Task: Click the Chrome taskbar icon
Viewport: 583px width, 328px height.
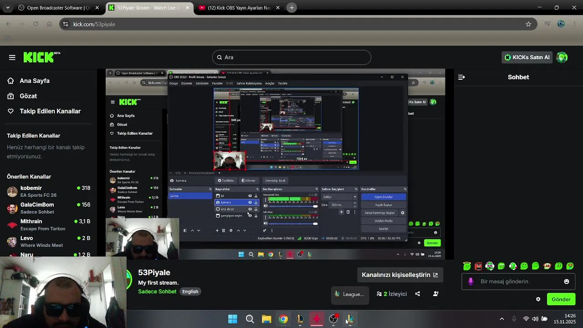Action: click(x=283, y=319)
